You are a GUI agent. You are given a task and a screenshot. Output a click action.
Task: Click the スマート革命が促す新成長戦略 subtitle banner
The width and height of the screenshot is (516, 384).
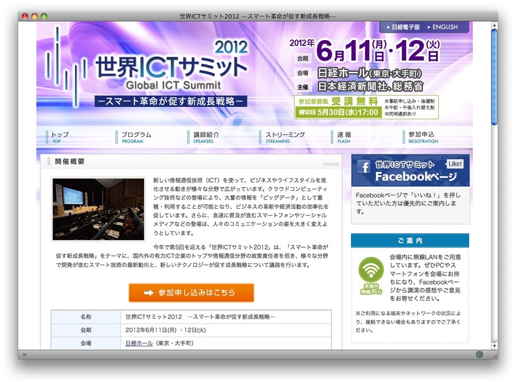(x=171, y=101)
